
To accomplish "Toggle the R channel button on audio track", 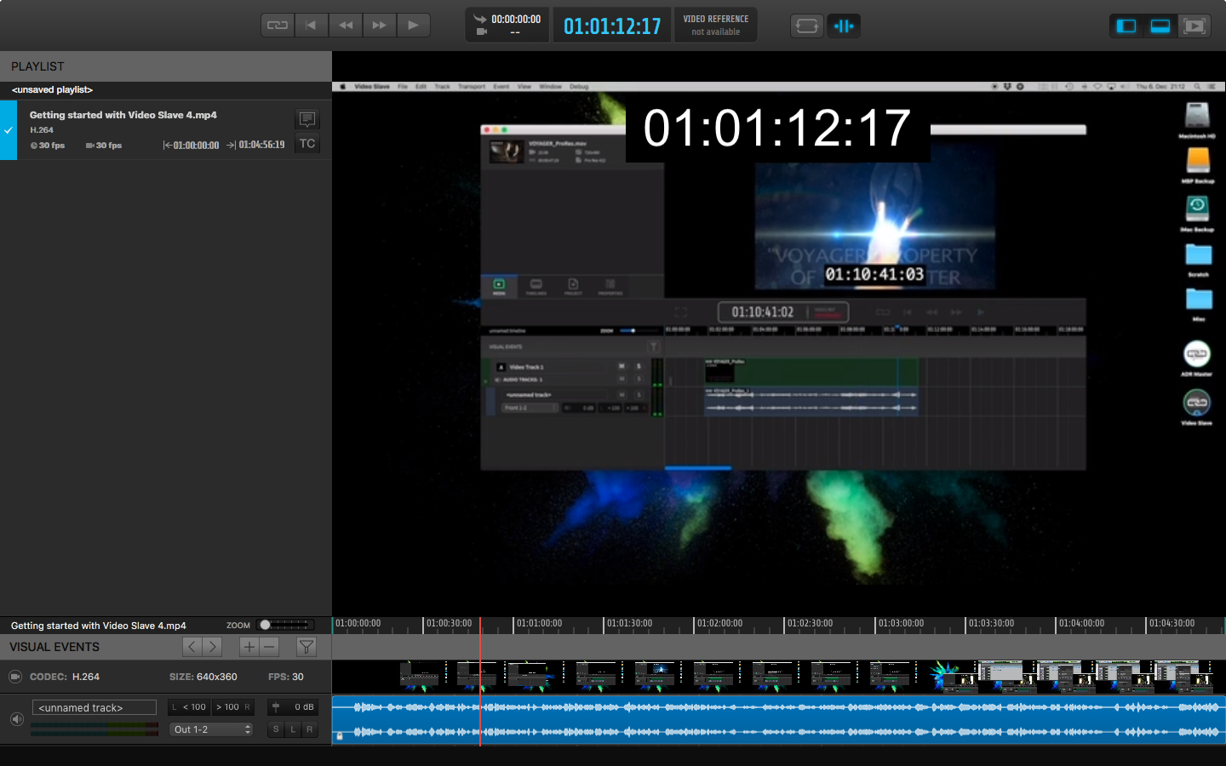I will 310,729.
